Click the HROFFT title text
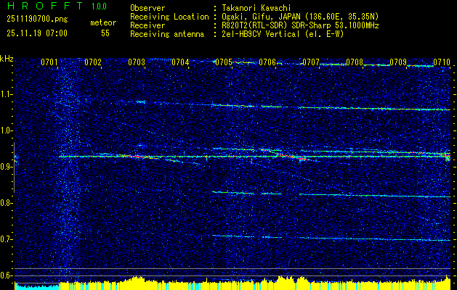457x290 pixels. (x=45, y=6)
